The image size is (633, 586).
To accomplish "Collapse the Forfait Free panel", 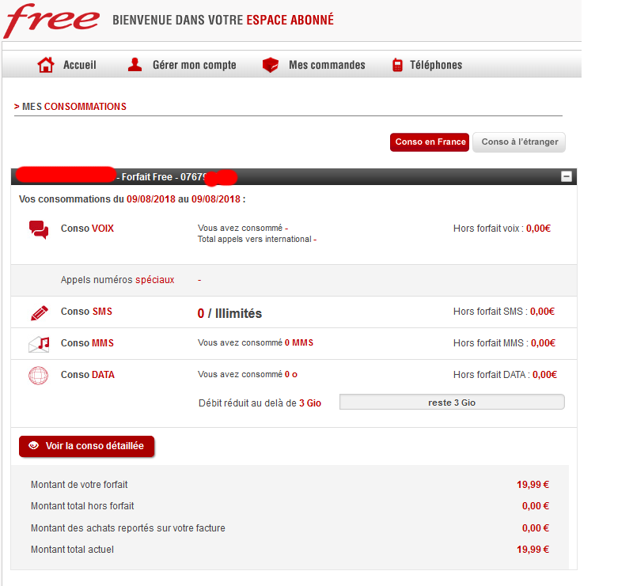I will 566,177.
